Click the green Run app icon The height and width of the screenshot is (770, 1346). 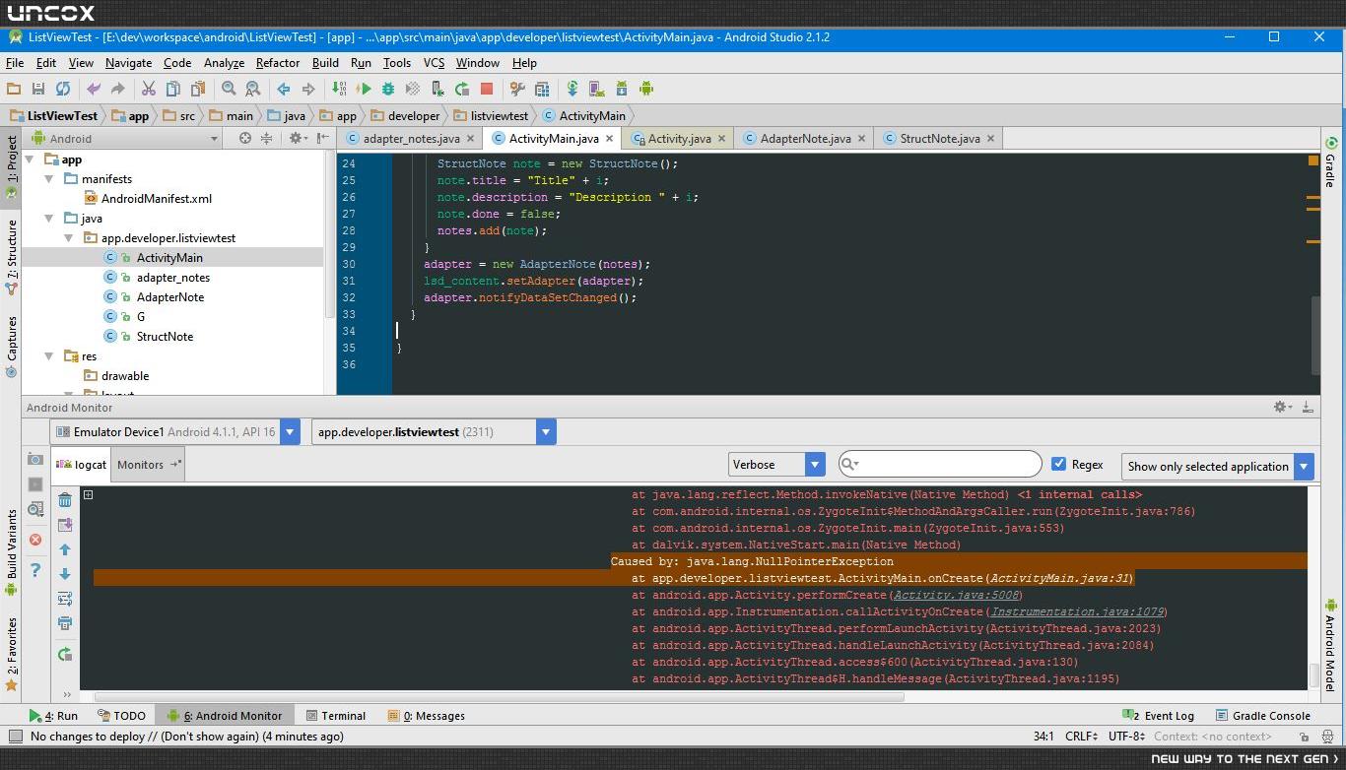[x=364, y=89]
